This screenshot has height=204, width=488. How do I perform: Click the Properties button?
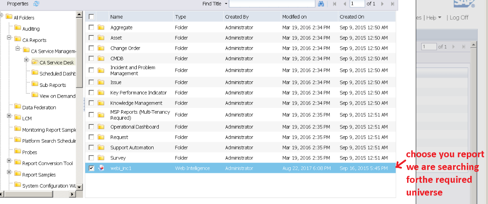(x=17, y=4)
